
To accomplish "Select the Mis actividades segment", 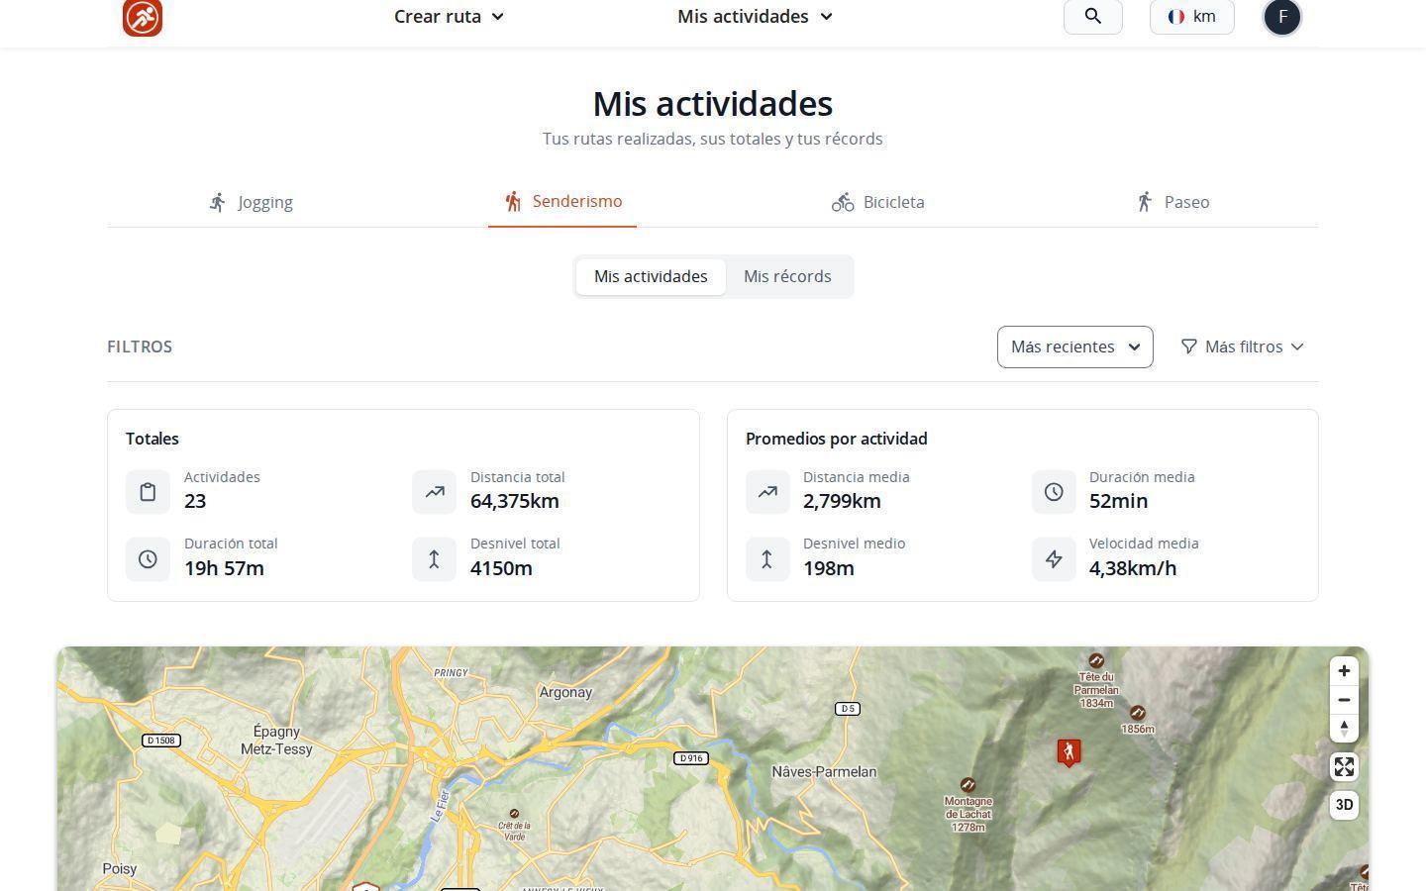I will click(651, 276).
